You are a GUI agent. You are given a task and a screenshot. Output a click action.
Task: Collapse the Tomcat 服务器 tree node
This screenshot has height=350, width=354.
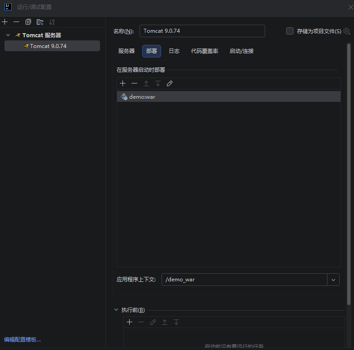(8, 35)
